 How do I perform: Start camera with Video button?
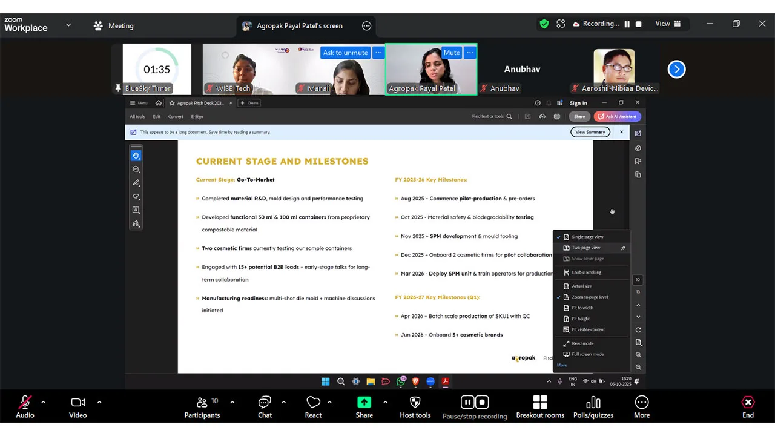pyautogui.click(x=78, y=407)
